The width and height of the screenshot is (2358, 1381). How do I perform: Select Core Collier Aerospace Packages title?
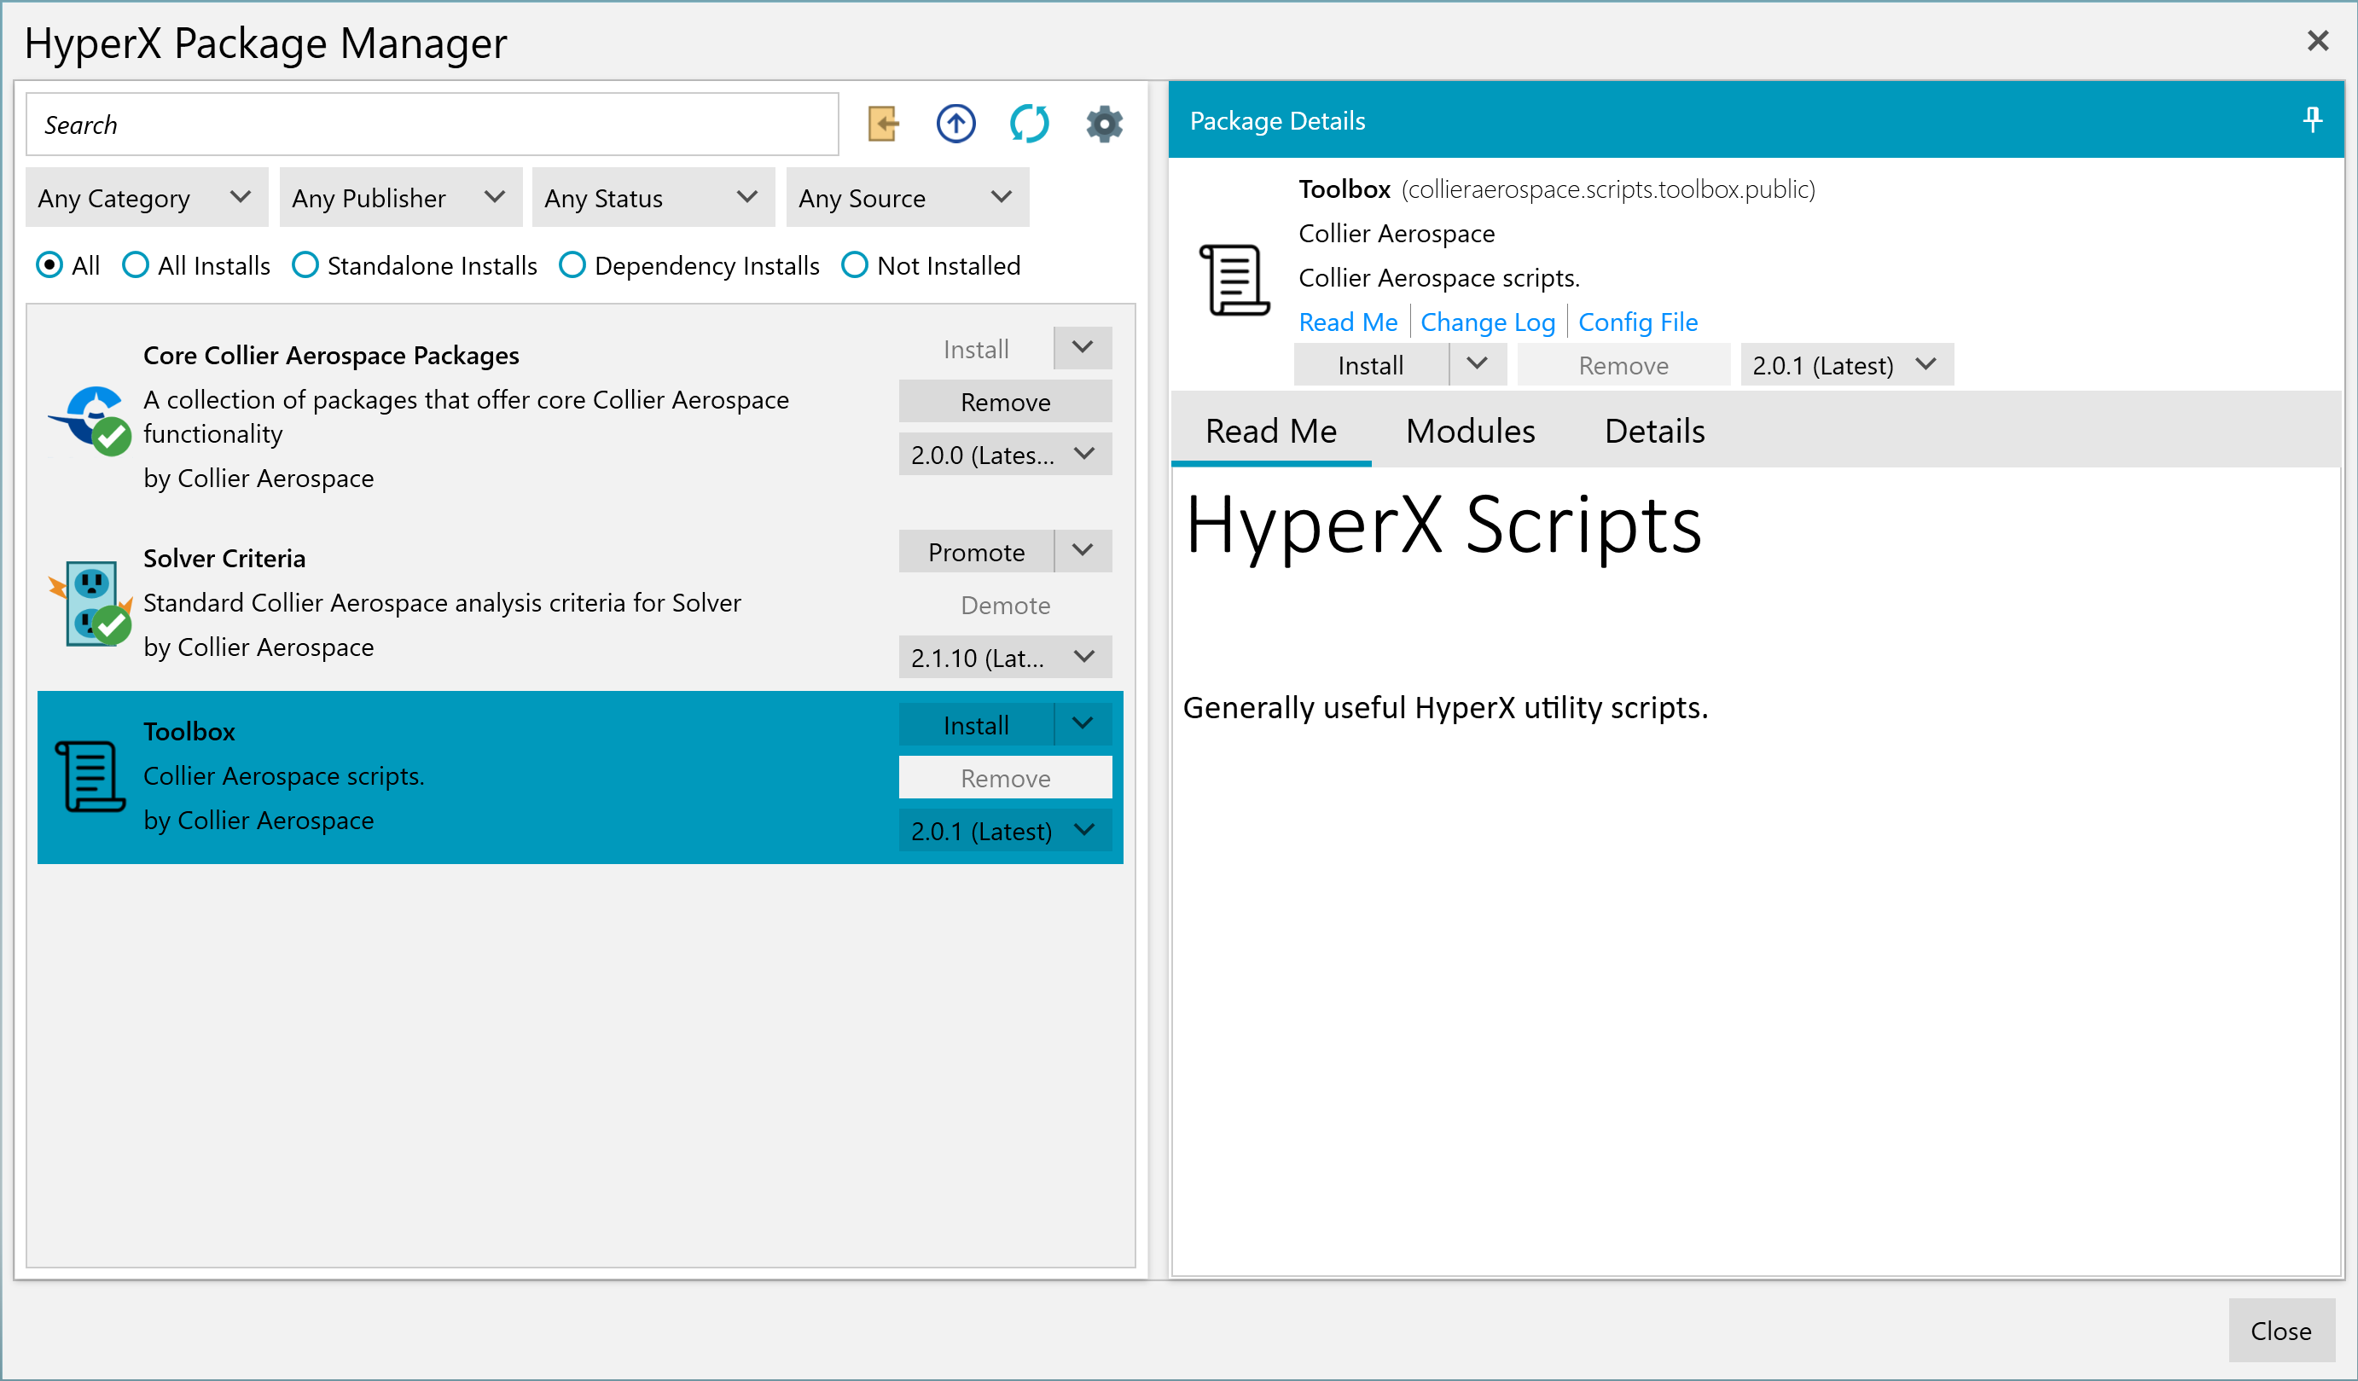click(x=331, y=356)
